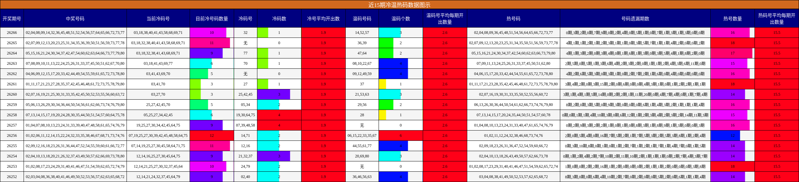799x182 pixels.
Task: Select the 冷码号 column header
Action: pos(245,19)
